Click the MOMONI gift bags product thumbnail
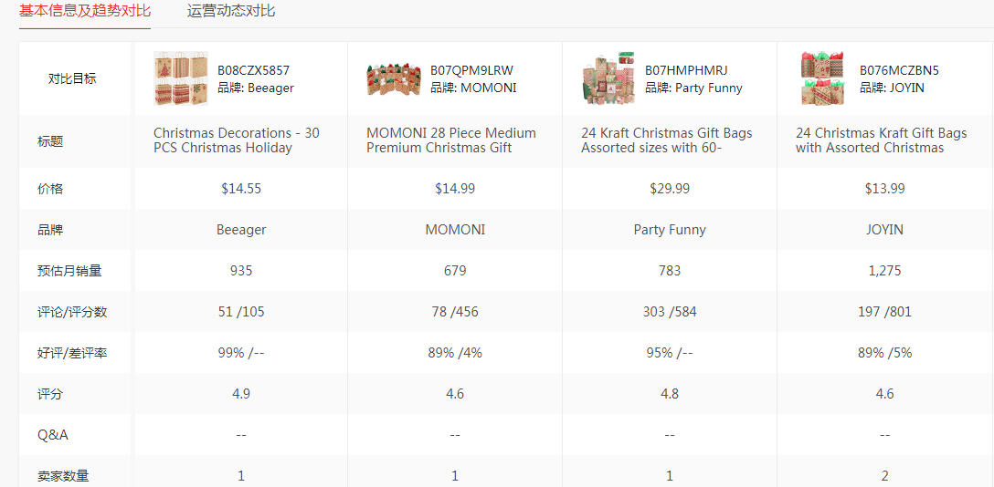994x487 pixels. coord(394,79)
